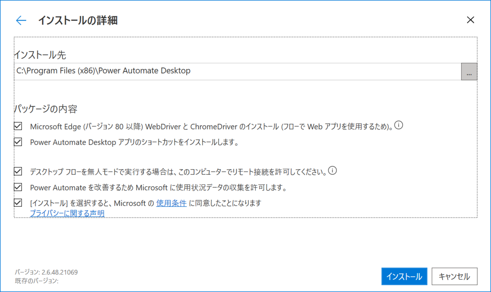Image resolution: width=491 pixels, height=292 pixels.
Task: Go back with the left arrow icon
Action: [21, 20]
